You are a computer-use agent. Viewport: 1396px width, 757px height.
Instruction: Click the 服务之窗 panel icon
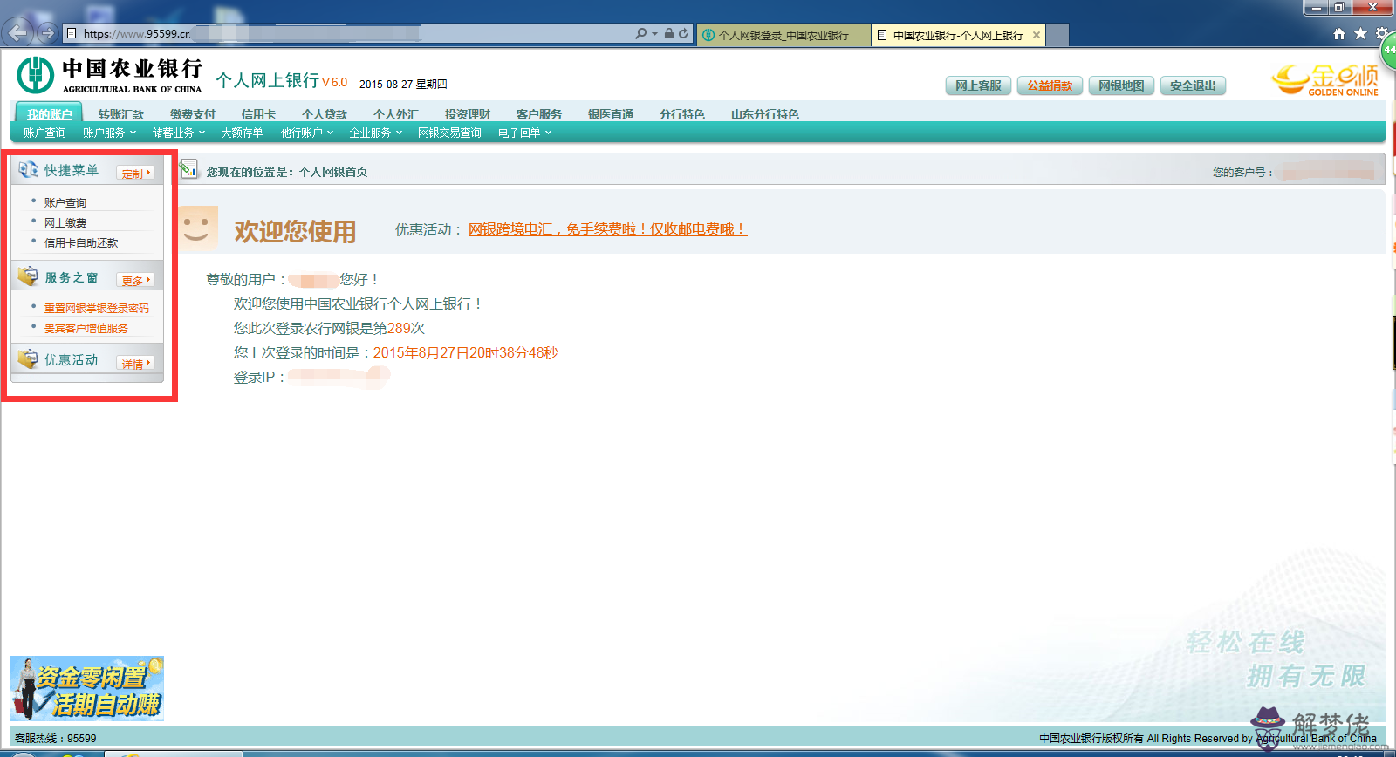pyautogui.click(x=29, y=276)
